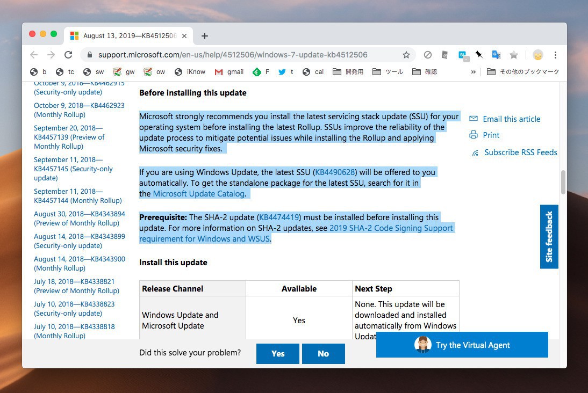Screen dimensions: 588x393
Task: Click the RSS icon beside Subscribe RSS Feeds
Action: (x=475, y=153)
